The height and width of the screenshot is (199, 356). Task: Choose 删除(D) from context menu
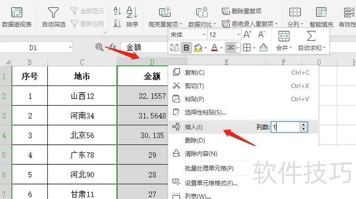click(243, 140)
